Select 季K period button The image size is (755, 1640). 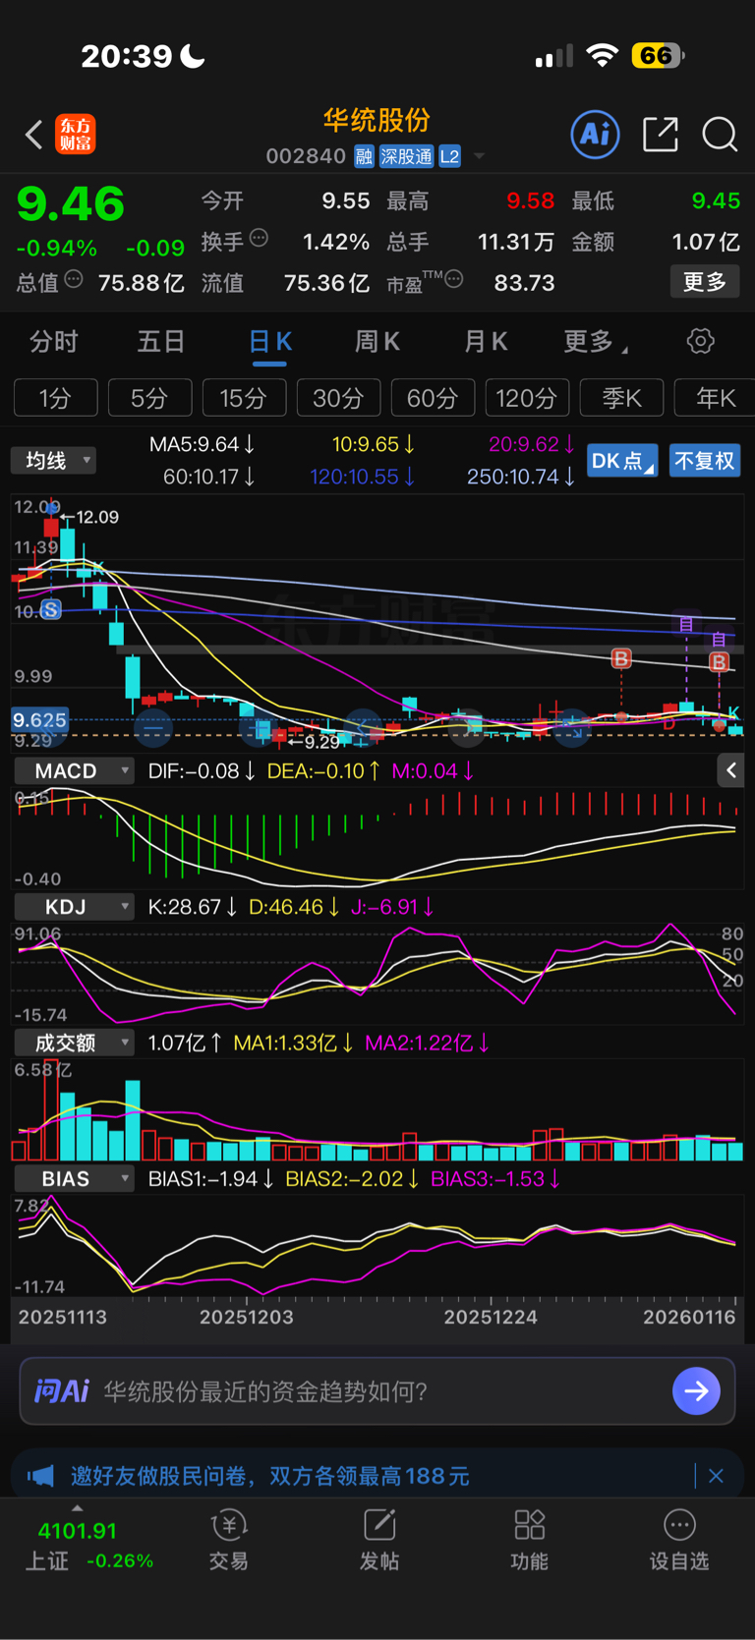[621, 398]
